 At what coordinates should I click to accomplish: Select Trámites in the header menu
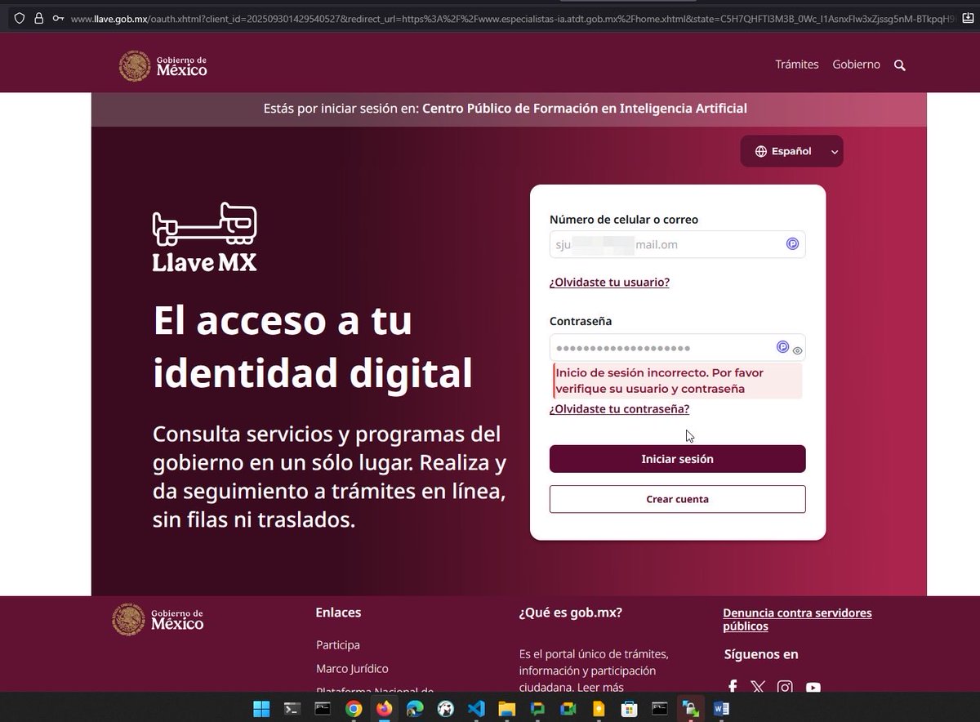coord(796,65)
